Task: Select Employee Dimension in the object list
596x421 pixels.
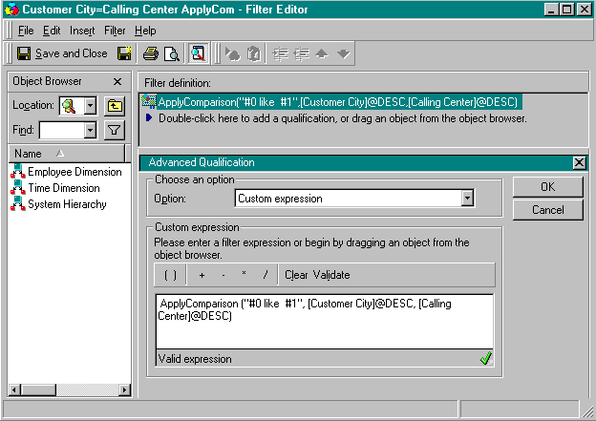Action: coord(74,172)
